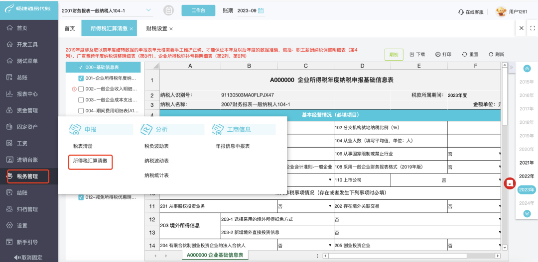This screenshot has height=262, width=538.
Task: Switch to the 财税设置 tab
Action: (156, 28)
